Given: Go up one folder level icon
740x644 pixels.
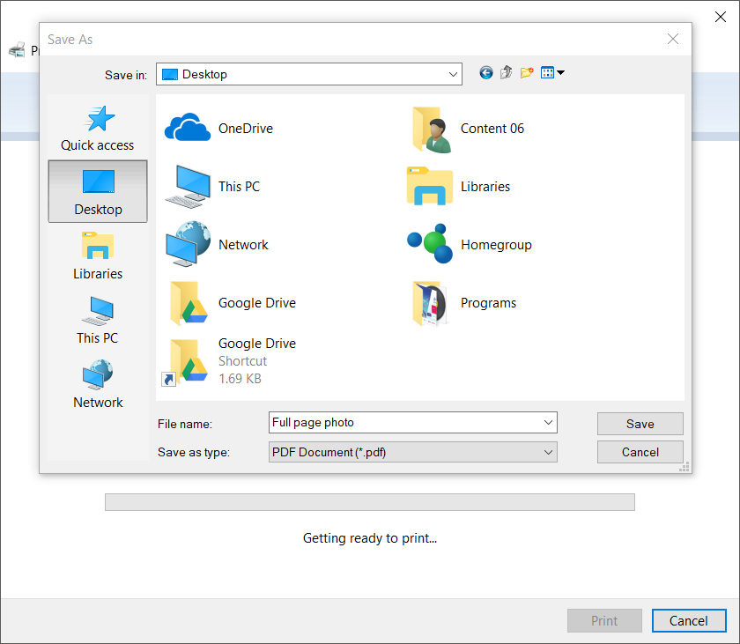Looking at the screenshot, I should [506, 72].
